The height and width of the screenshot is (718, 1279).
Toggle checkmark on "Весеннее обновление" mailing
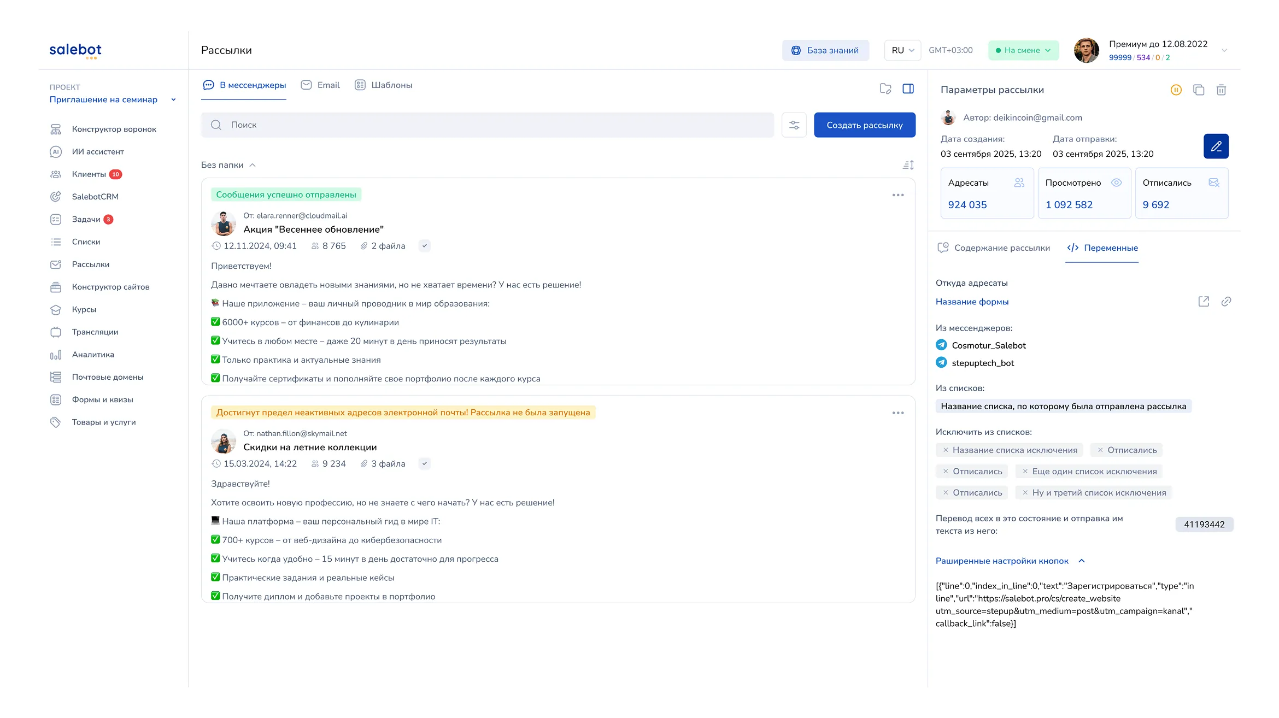425,246
